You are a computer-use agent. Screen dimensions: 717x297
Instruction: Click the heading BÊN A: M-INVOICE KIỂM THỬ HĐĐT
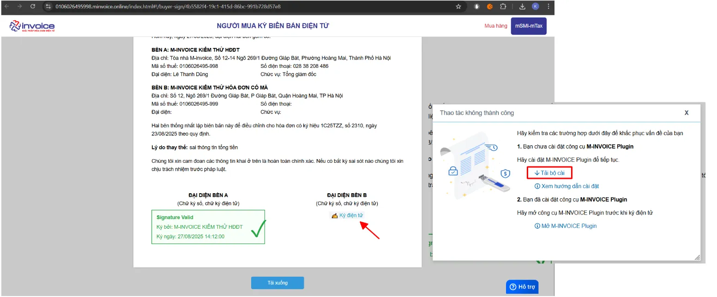pyautogui.click(x=195, y=50)
